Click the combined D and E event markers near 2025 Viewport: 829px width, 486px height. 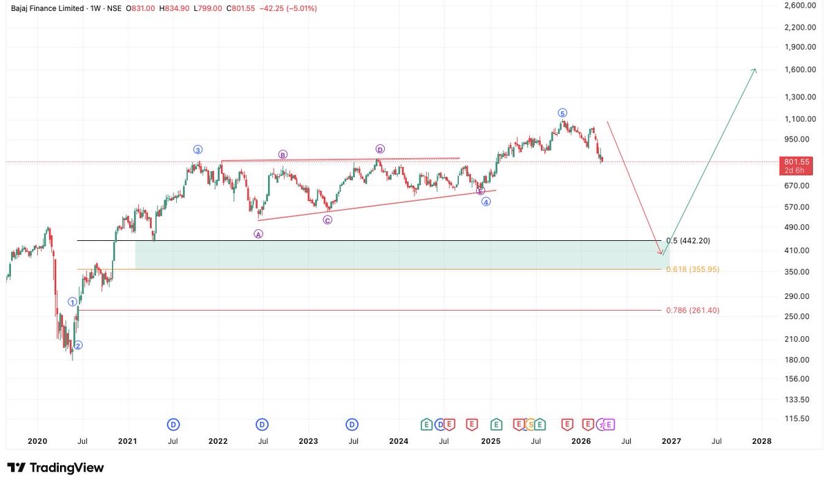coord(444,425)
